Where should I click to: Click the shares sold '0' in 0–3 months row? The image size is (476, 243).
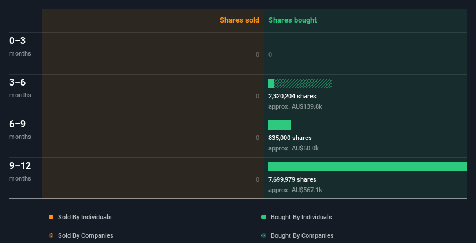click(x=257, y=54)
